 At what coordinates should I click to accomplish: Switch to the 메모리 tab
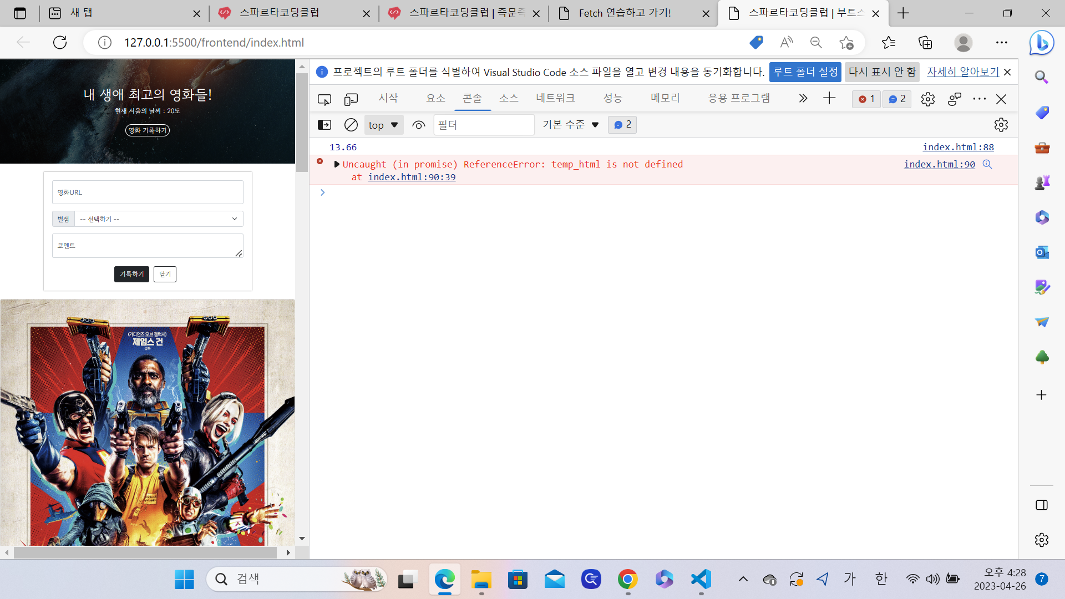click(x=665, y=98)
